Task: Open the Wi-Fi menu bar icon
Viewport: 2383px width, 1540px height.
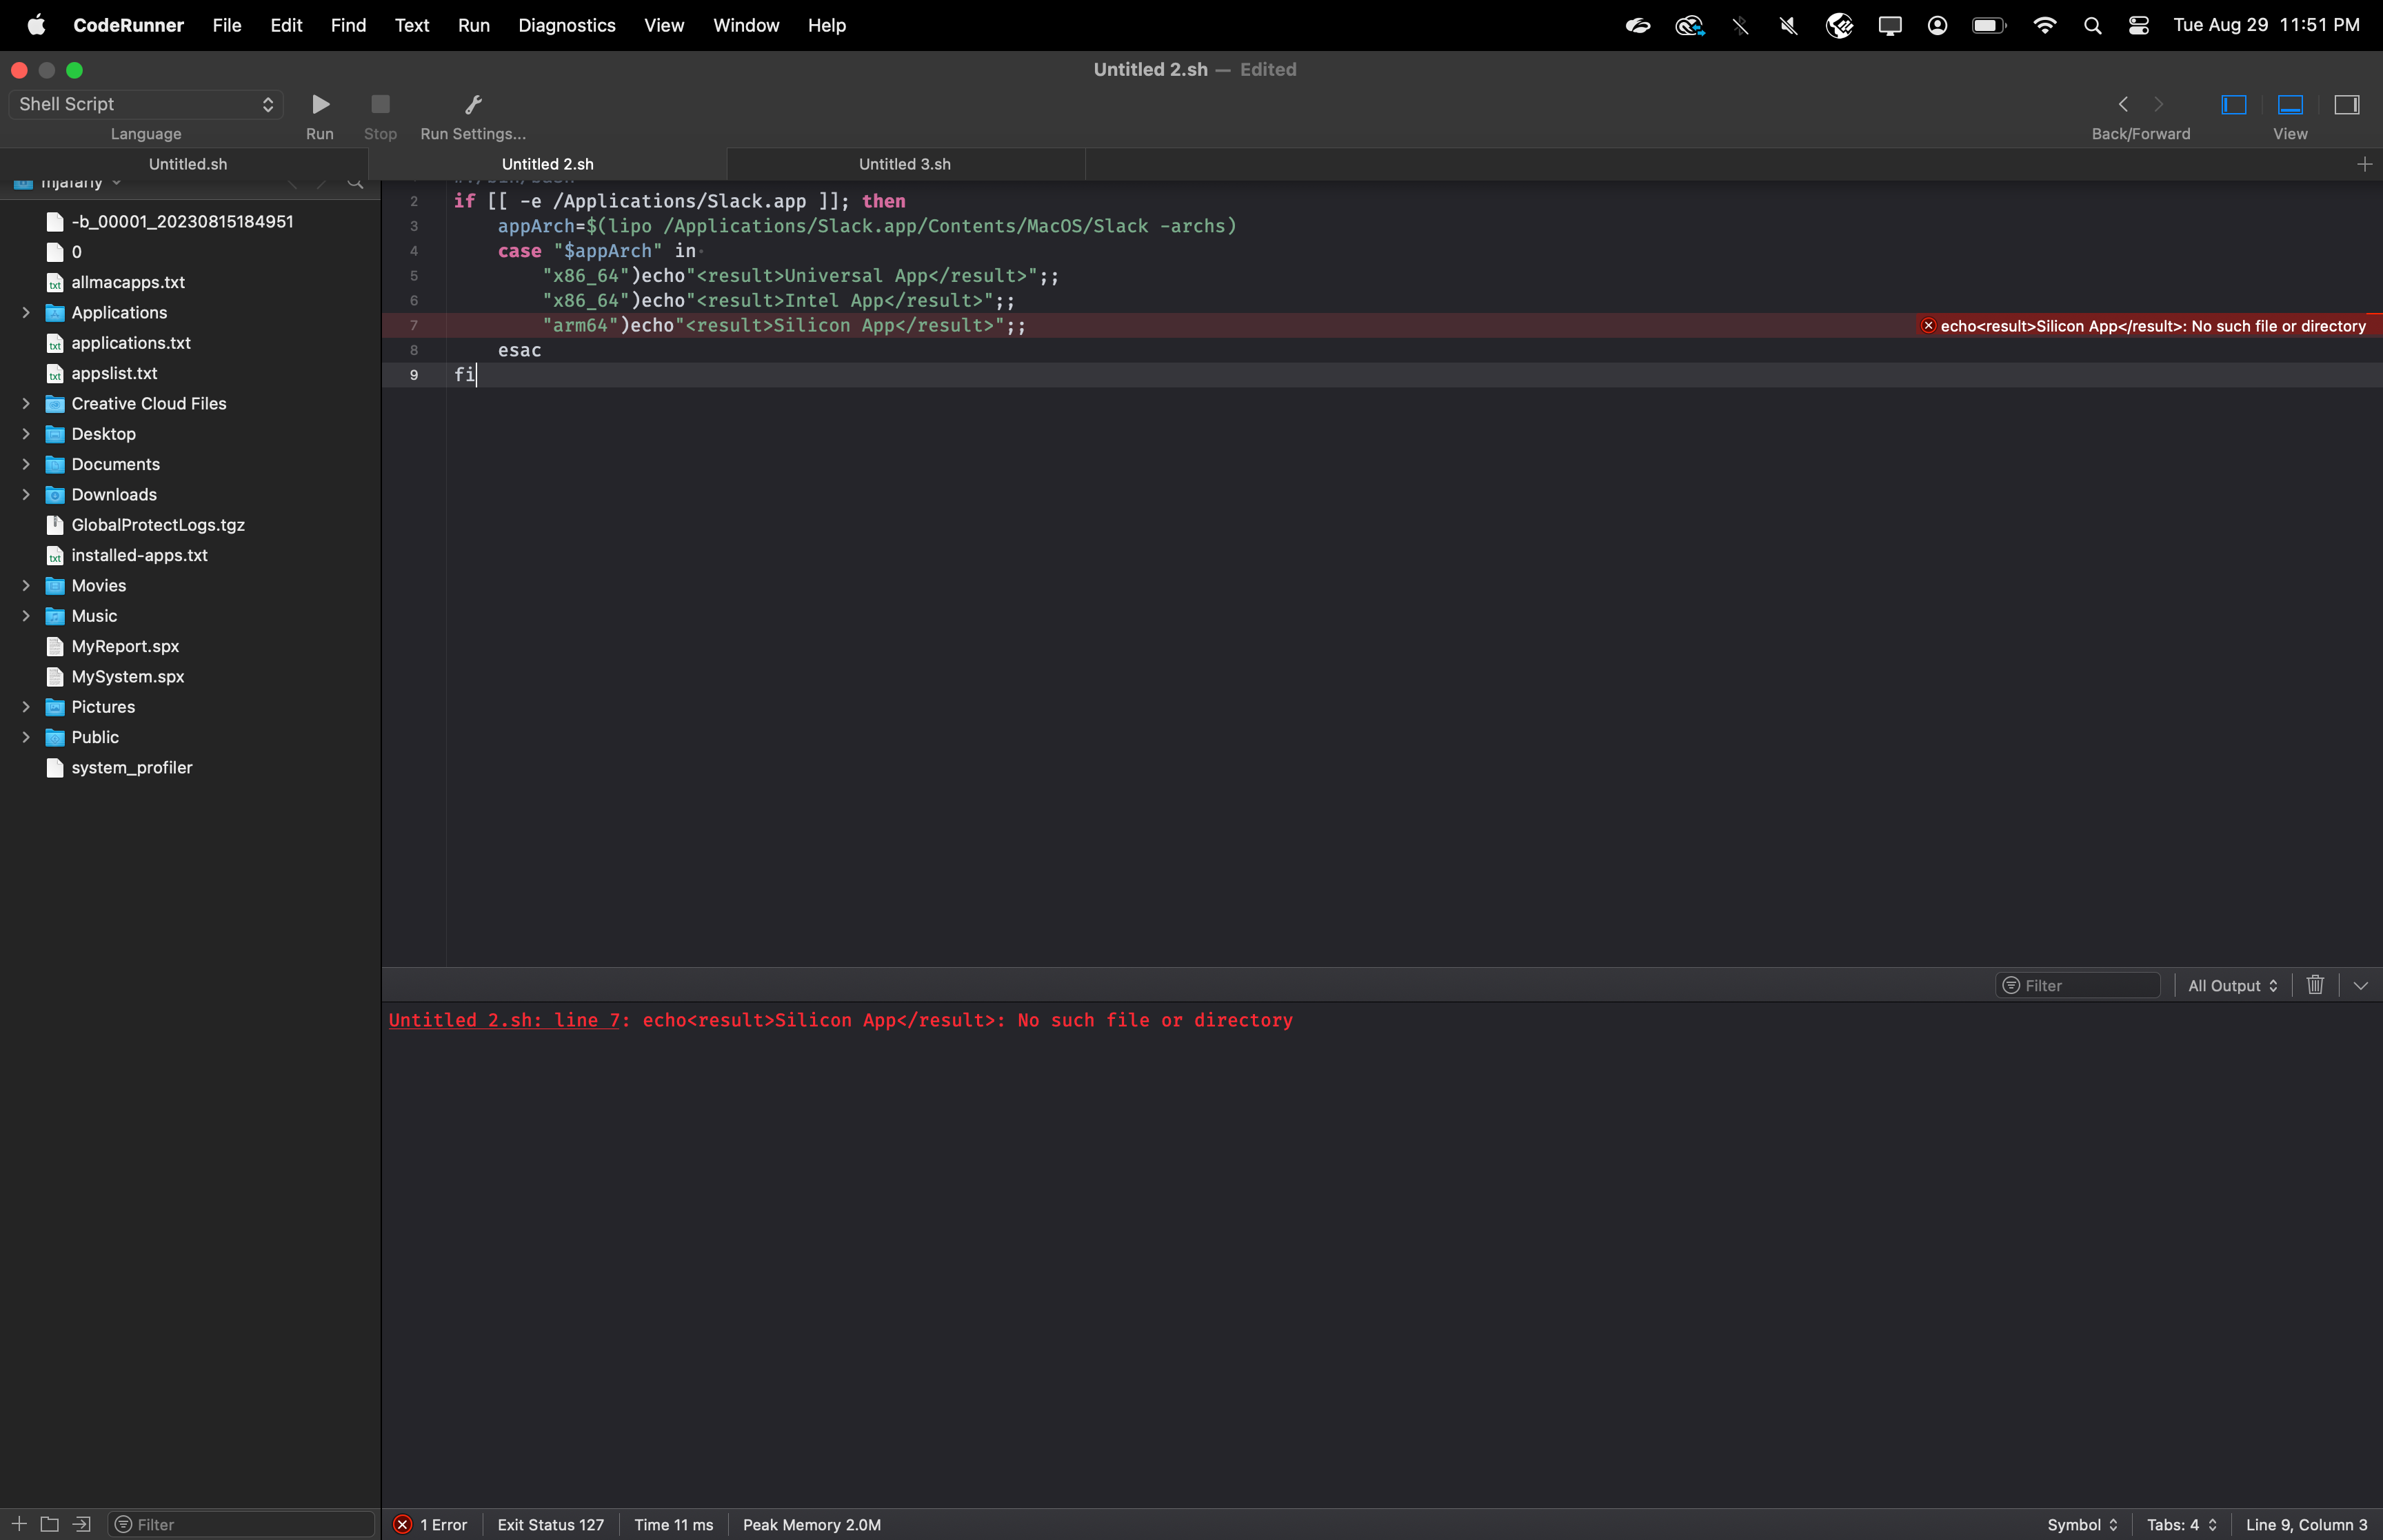Action: coord(2044,25)
